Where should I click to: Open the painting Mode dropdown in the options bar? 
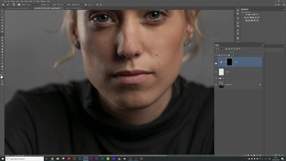33,5
